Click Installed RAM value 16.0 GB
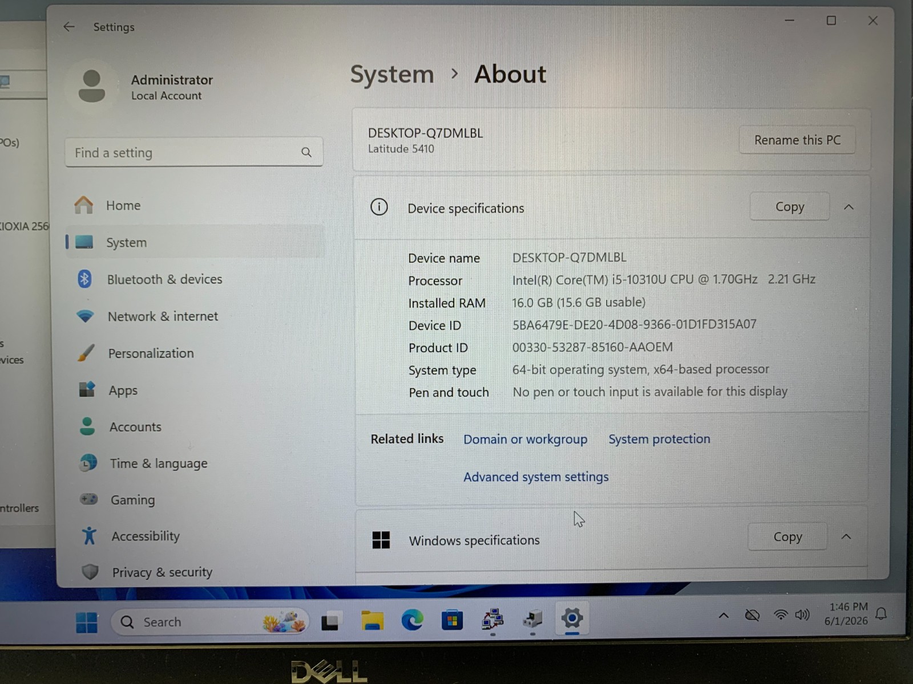The height and width of the screenshot is (684, 913). [579, 302]
